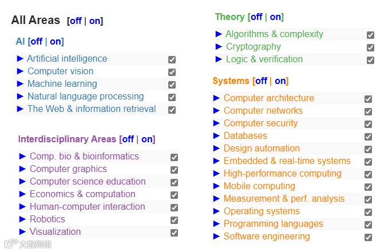Turn on all Interdisciplinary Areas
Viewport: 388px width, 252px height.
click(147, 139)
